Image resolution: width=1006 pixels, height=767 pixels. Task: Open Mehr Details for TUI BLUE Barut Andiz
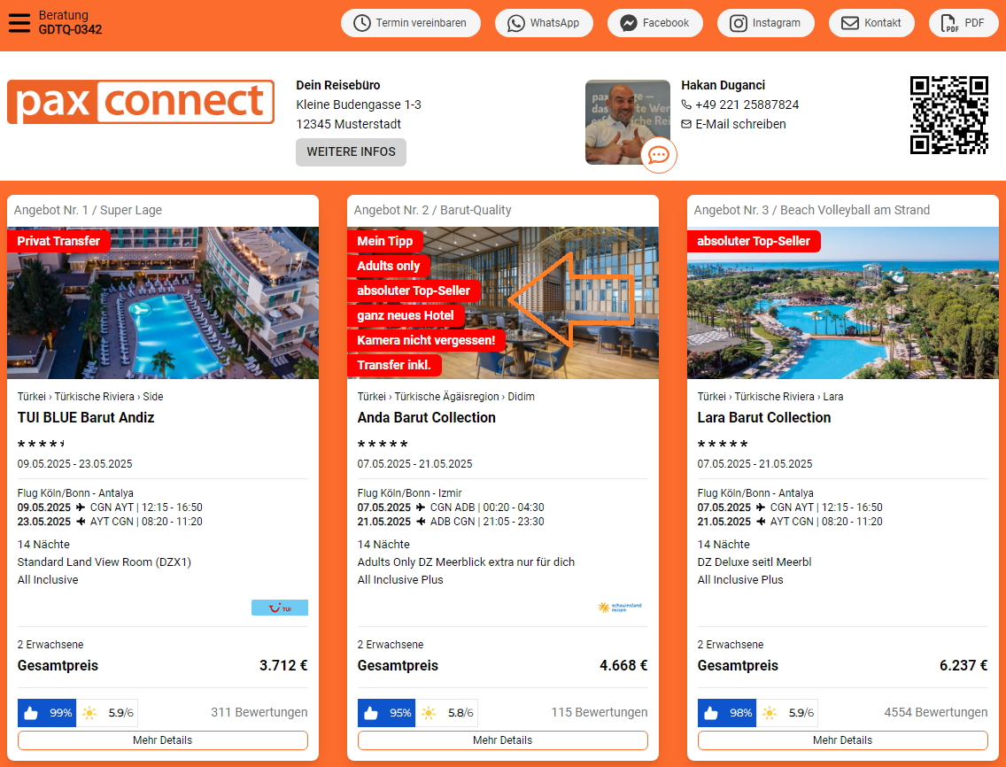pyautogui.click(x=163, y=740)
